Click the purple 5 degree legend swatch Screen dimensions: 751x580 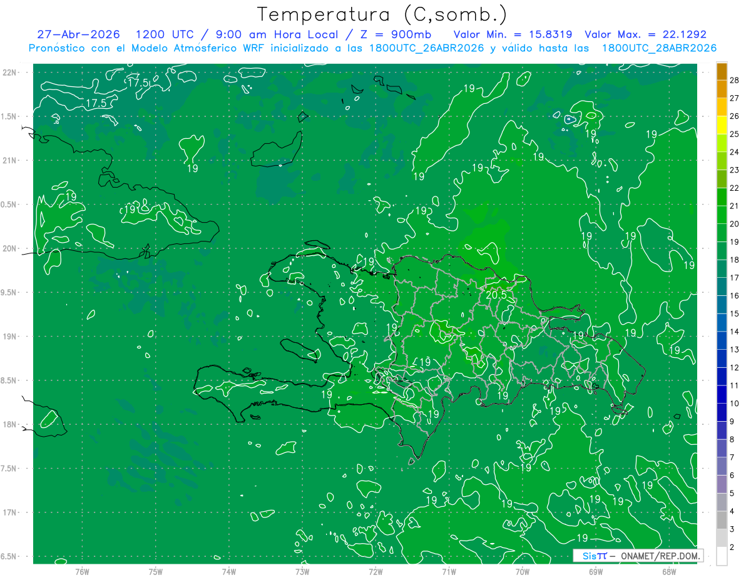click(722, 484)
